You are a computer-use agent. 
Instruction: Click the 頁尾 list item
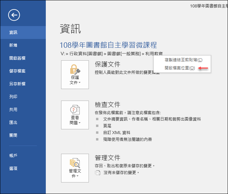(x=107, y=126)
